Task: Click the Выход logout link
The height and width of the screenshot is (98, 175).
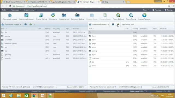Action: pos(168,10)
